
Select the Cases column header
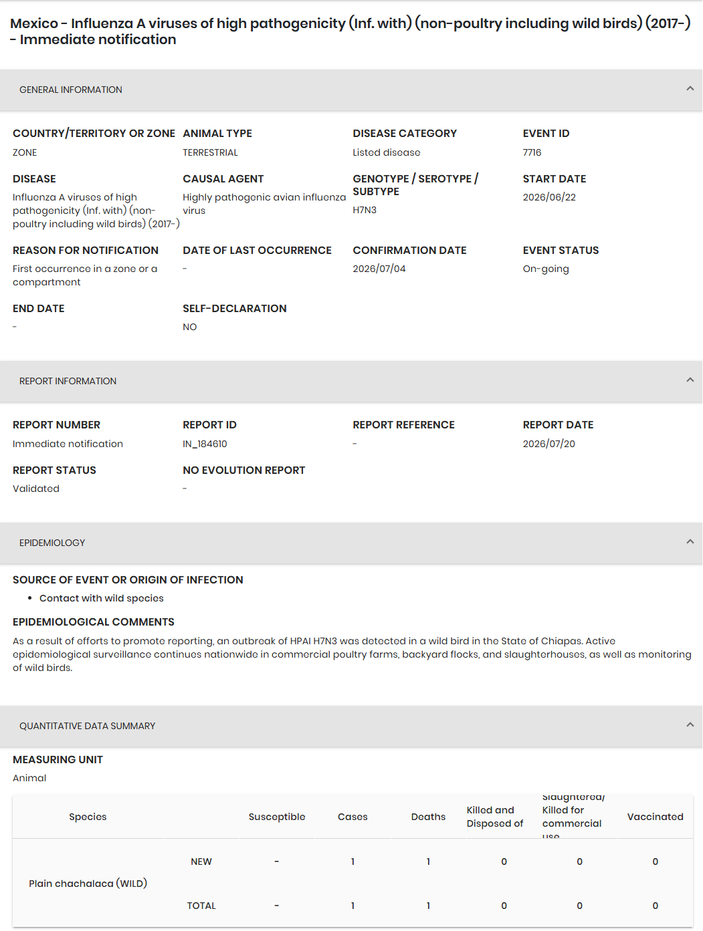(353, 817)
